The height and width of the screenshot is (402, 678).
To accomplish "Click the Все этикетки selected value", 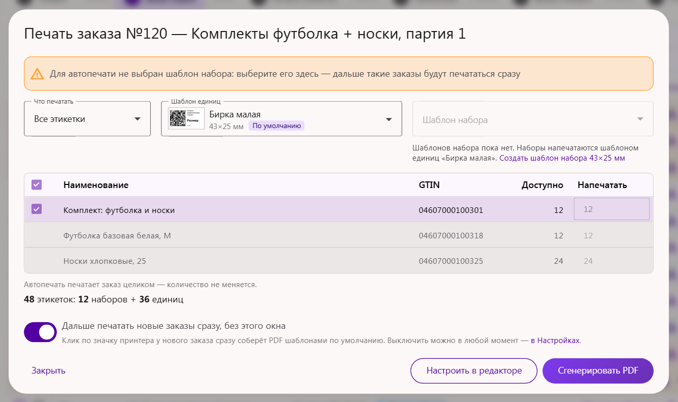I will [59, 119].
